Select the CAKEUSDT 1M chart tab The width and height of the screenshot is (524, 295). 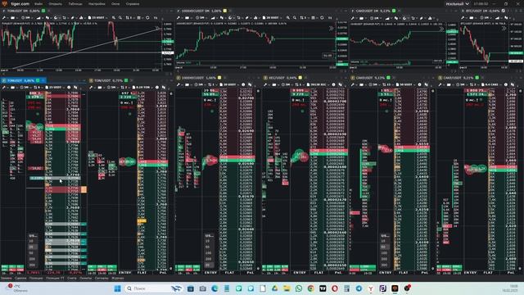[x=373, y=11]
